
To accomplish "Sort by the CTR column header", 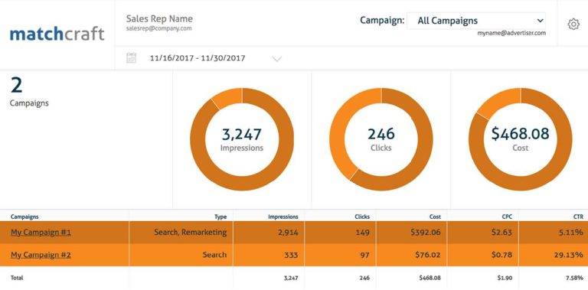I will [578, 217].
